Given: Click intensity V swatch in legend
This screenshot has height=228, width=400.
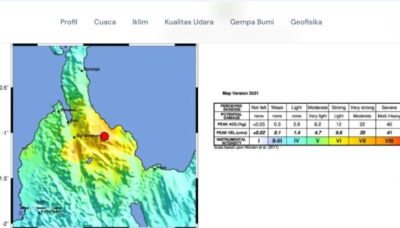Looking at the screenshot, I should 318,141.
